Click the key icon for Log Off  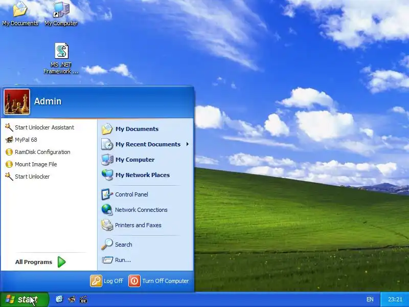click(96, 281)
